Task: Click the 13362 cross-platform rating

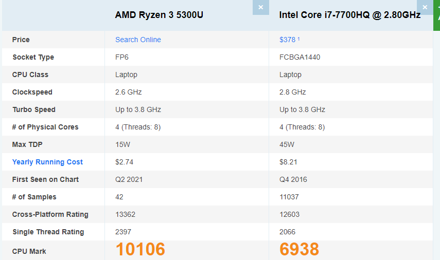Action: [125, 214]
